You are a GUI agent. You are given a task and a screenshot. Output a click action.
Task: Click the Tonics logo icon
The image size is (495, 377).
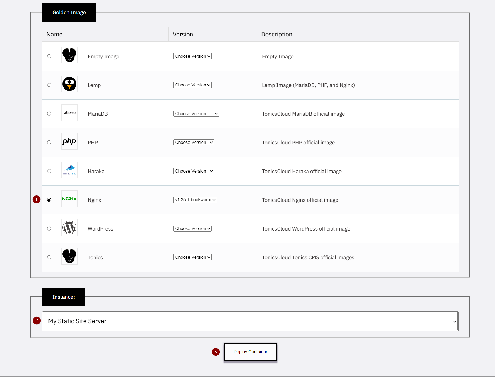pyautogui.click(x=69, y=256)
